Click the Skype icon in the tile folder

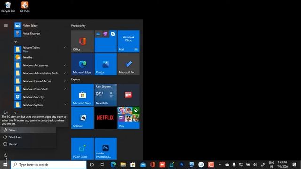[113, 34]
